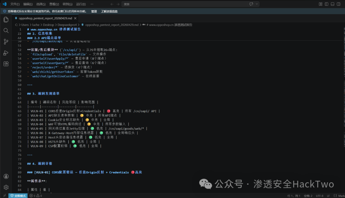
Task: Click the 'reject/order/*' line
Action: click(x=60, y=67)
